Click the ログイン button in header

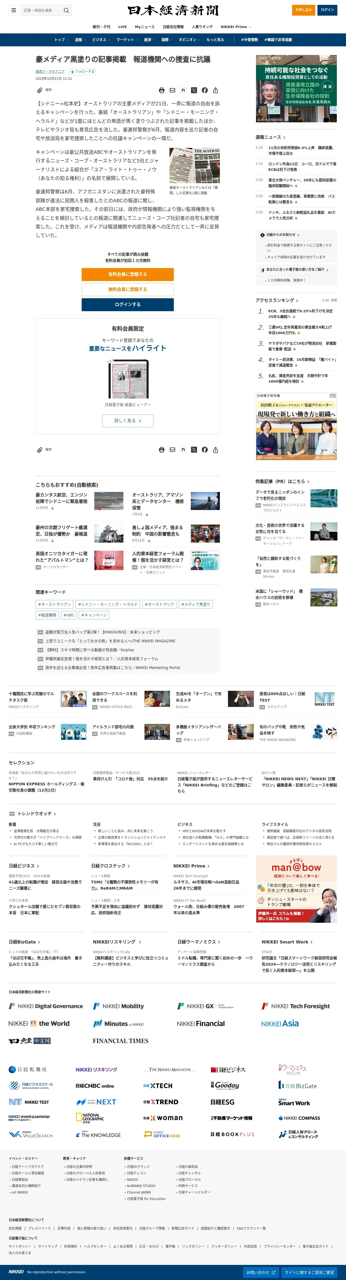pyautogui.click(x=327, y=10)
